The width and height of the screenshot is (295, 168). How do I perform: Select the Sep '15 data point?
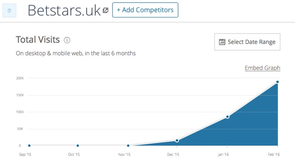point(29,145)
